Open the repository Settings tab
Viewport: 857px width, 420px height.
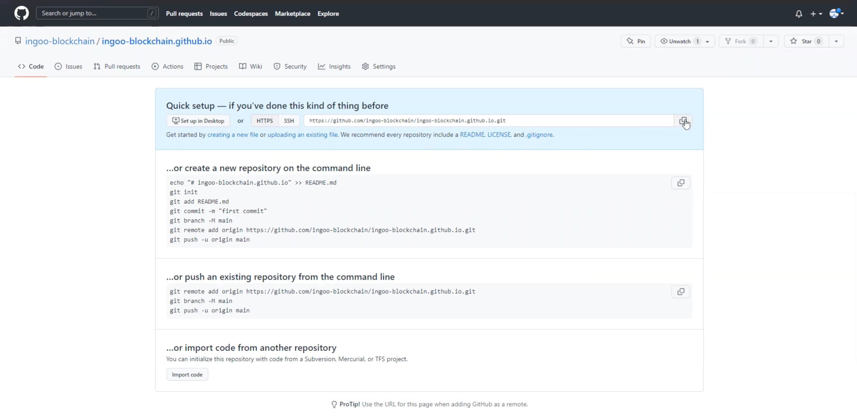click(379, 66)
